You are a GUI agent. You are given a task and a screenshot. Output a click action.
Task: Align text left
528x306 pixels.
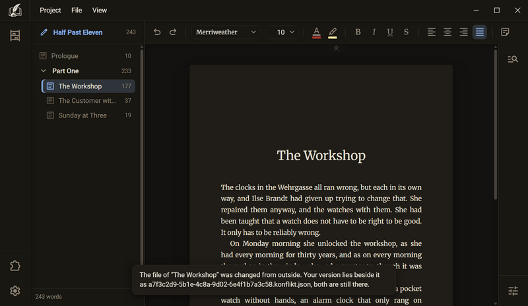(432, 32)
